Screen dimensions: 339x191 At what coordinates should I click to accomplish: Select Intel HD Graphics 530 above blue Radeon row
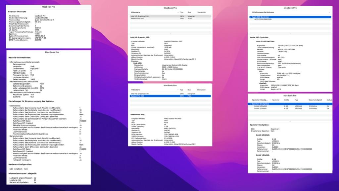170,94
